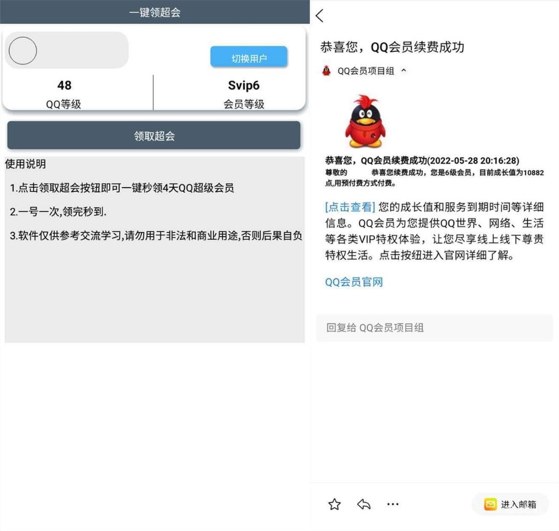Image resolution: width=559 pixels, height=531 pixels.
Task: Expand sender details caret beside QQ会员项目组
Action: tap(404, 71)
